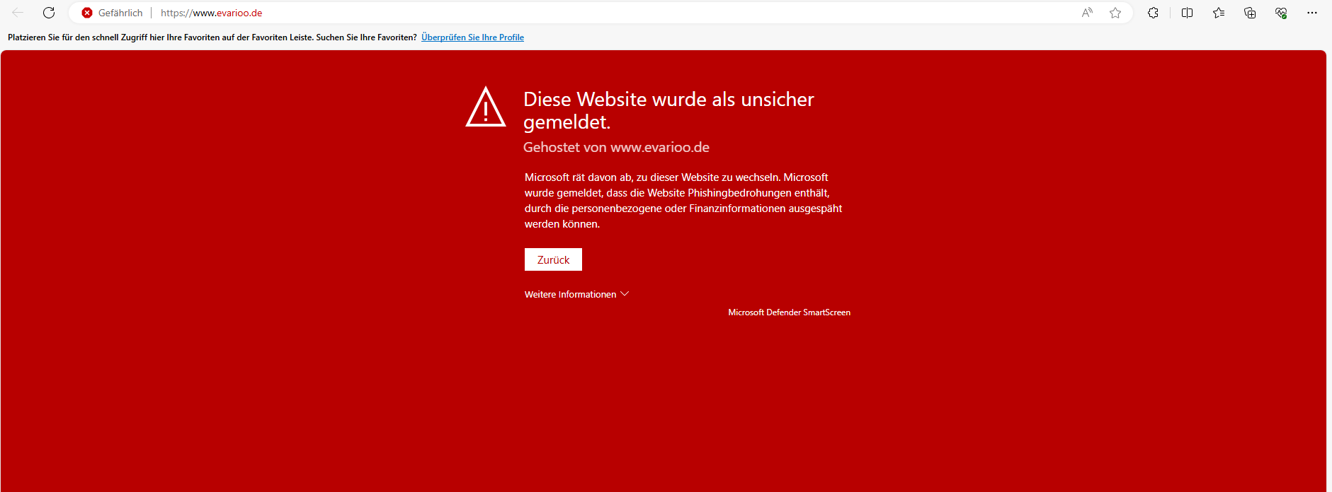Open Browser essentials heart icon
Viewport: 1332px width, 492px height.
point(1281,13)
